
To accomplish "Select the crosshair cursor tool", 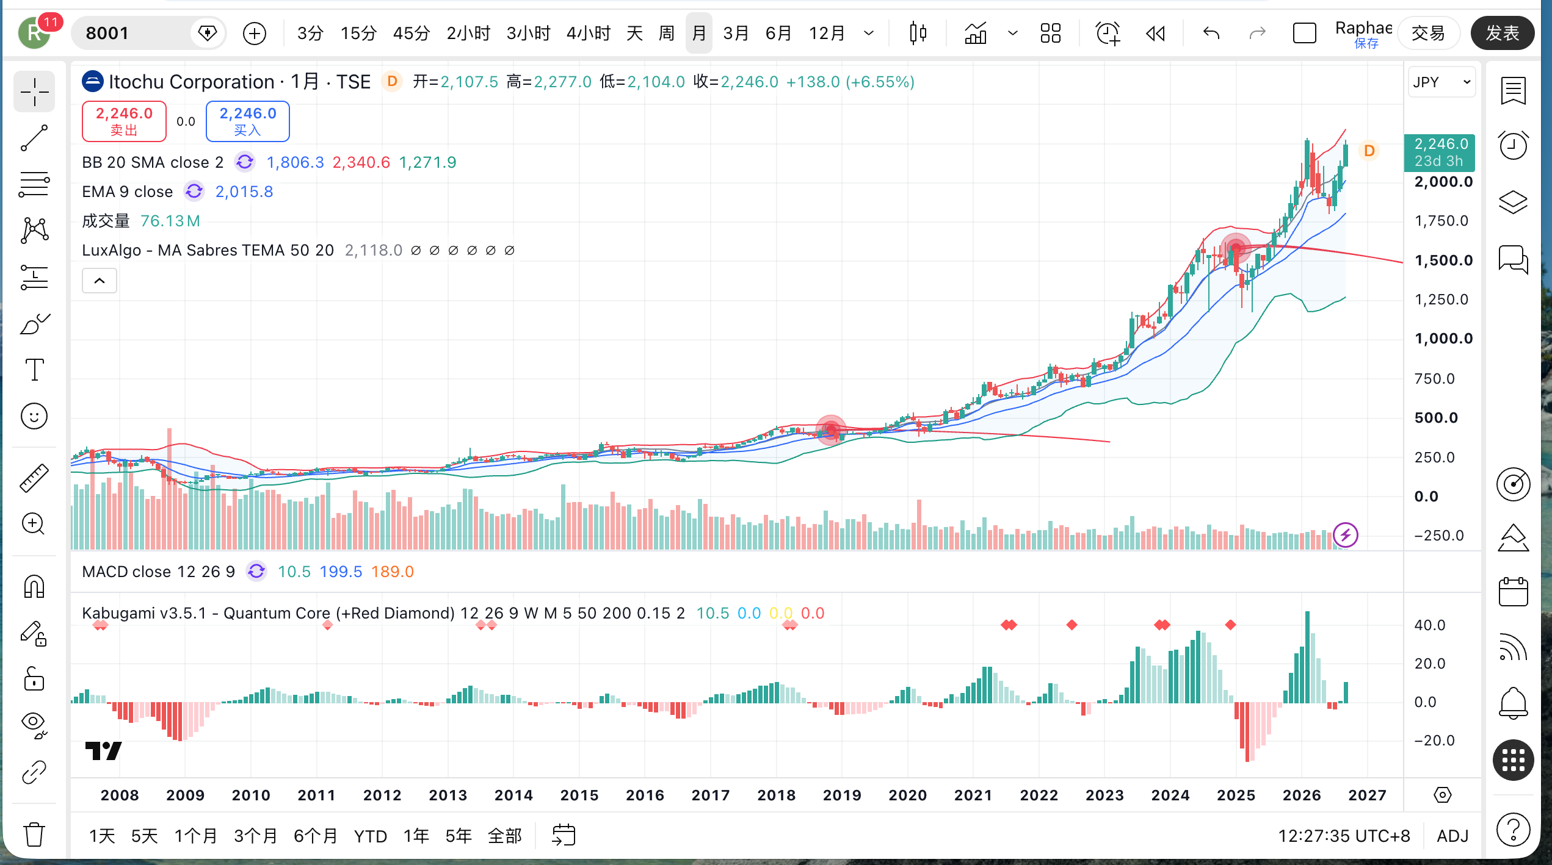I will 34,92.
